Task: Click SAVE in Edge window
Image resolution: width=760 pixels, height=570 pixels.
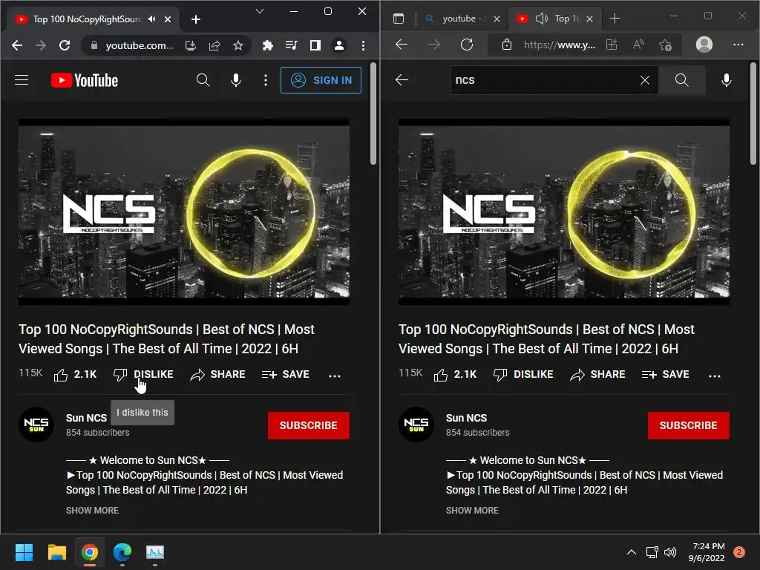Action: point(666,374)
